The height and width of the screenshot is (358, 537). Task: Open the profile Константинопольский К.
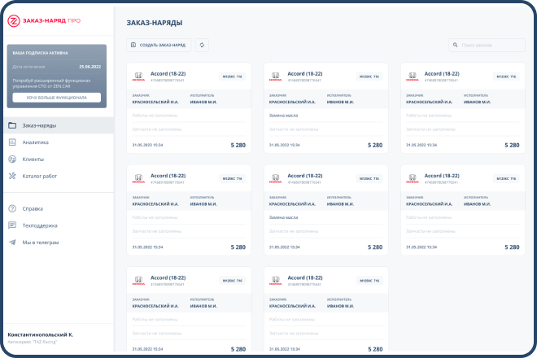click(x=41, y=334)
